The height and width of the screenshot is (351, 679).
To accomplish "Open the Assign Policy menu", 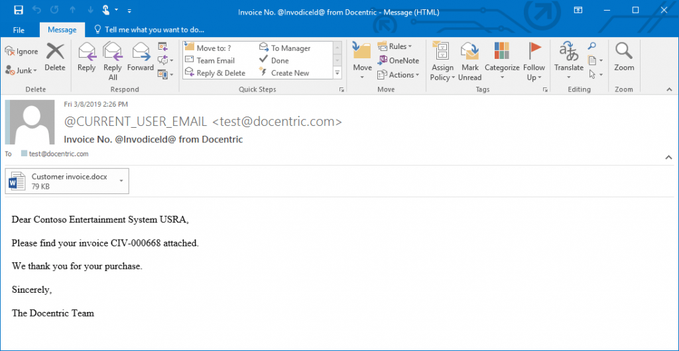I will pos(442,61).
